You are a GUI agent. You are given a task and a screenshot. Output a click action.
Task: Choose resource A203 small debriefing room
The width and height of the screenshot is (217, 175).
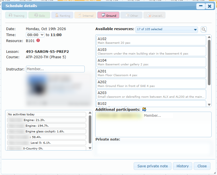[151, 94]
